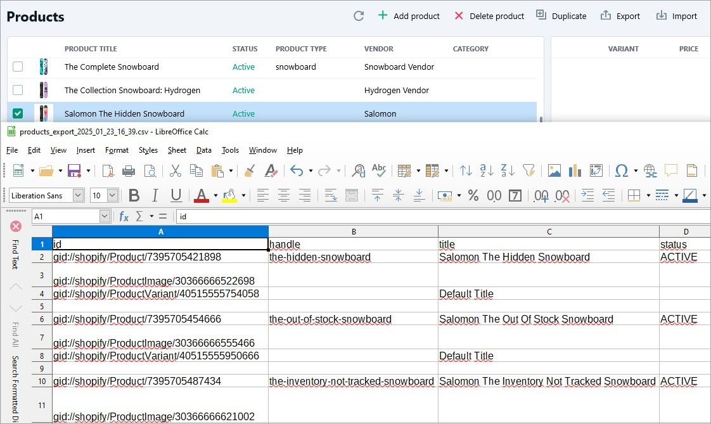Click cell with the-hidden-snowboard handle

(x=353, y=257)
